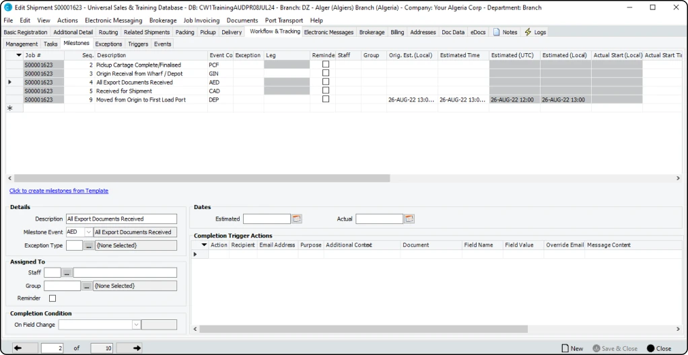Click the Description text field in Details
Viewport: 688px width, 355px height.
click(121, 219)
